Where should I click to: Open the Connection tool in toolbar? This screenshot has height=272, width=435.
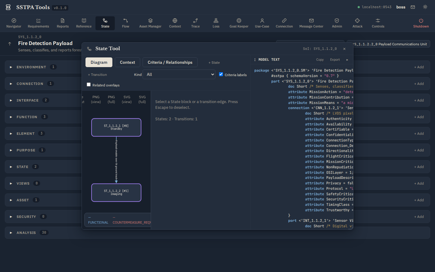coord(284,23)
